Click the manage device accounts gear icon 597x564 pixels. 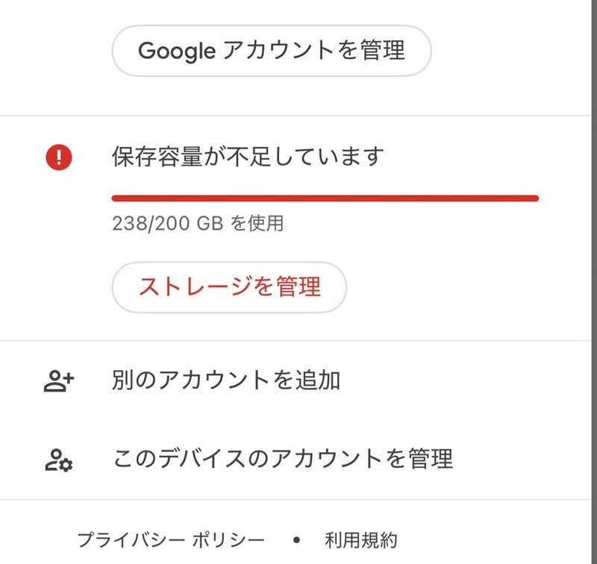(x=59, y=459)
